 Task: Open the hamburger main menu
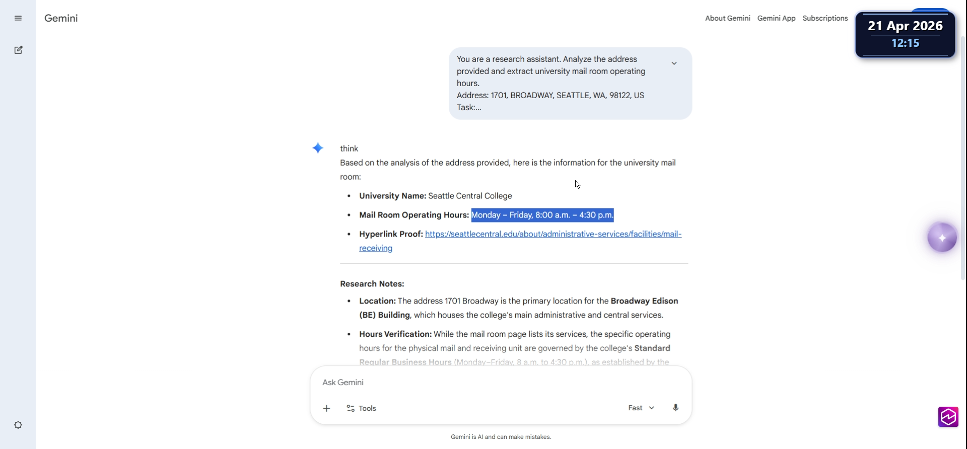pyautogui.click(x=18, y=18)
